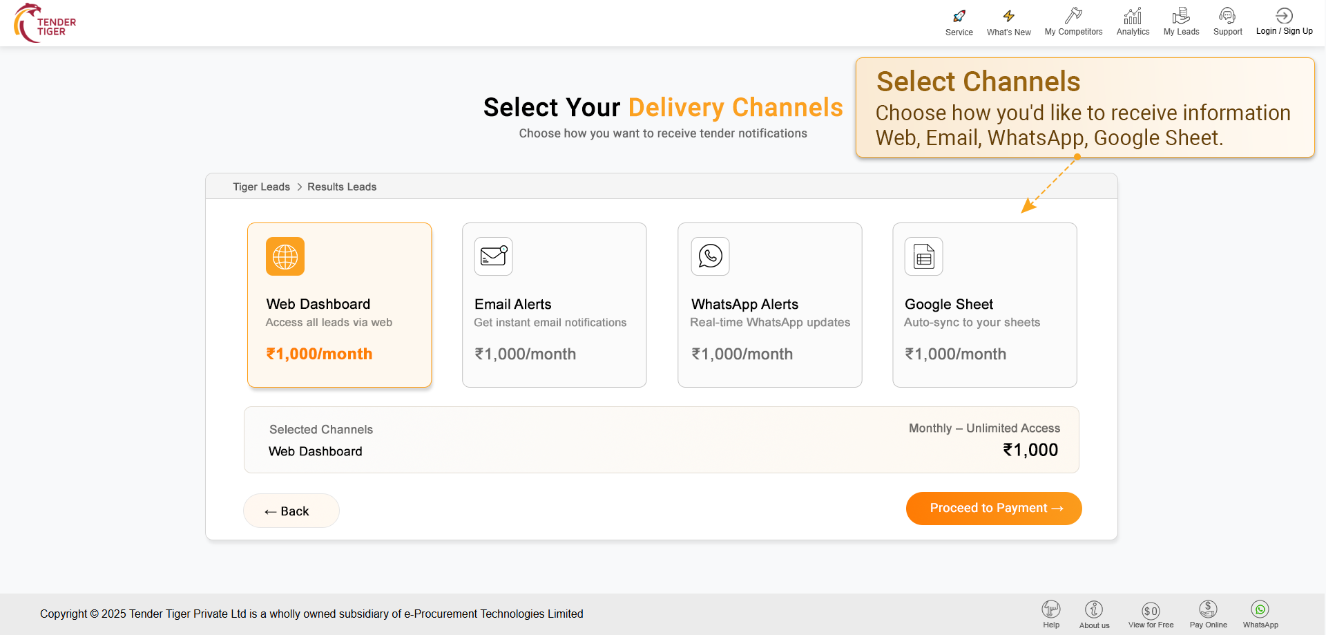Open What's New lightning icon
Image resolution: width=1326 pixels, height=635 pixels.
pos(1008,17)
